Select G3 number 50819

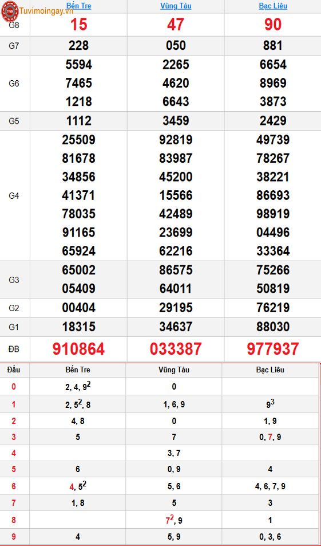point(273,288)
